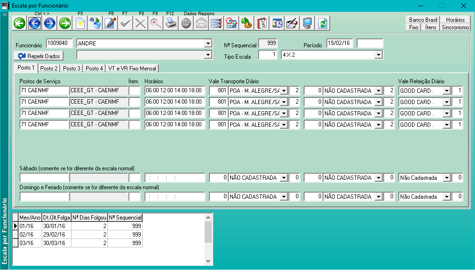Click the F12 printer icon
475x272 pixels.
click(171, 23)
